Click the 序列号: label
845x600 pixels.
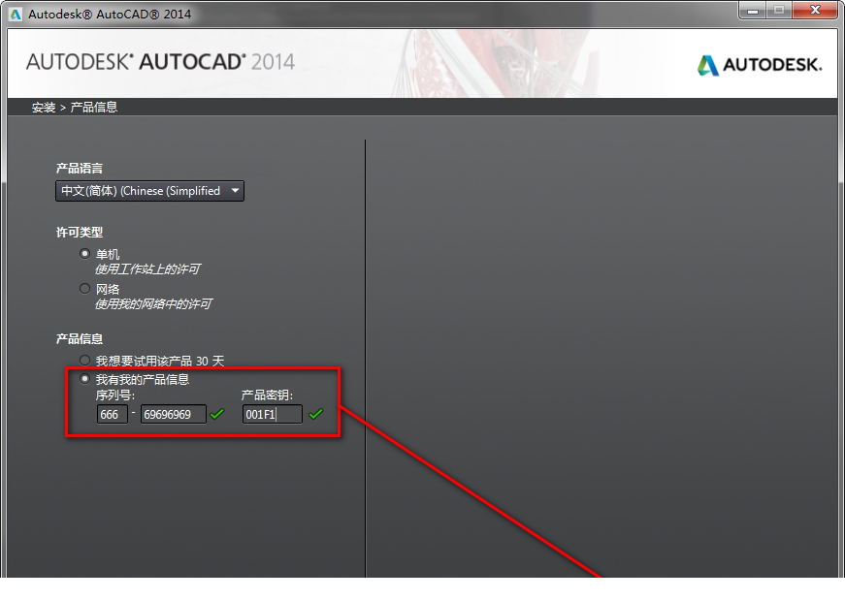point(115,395)
